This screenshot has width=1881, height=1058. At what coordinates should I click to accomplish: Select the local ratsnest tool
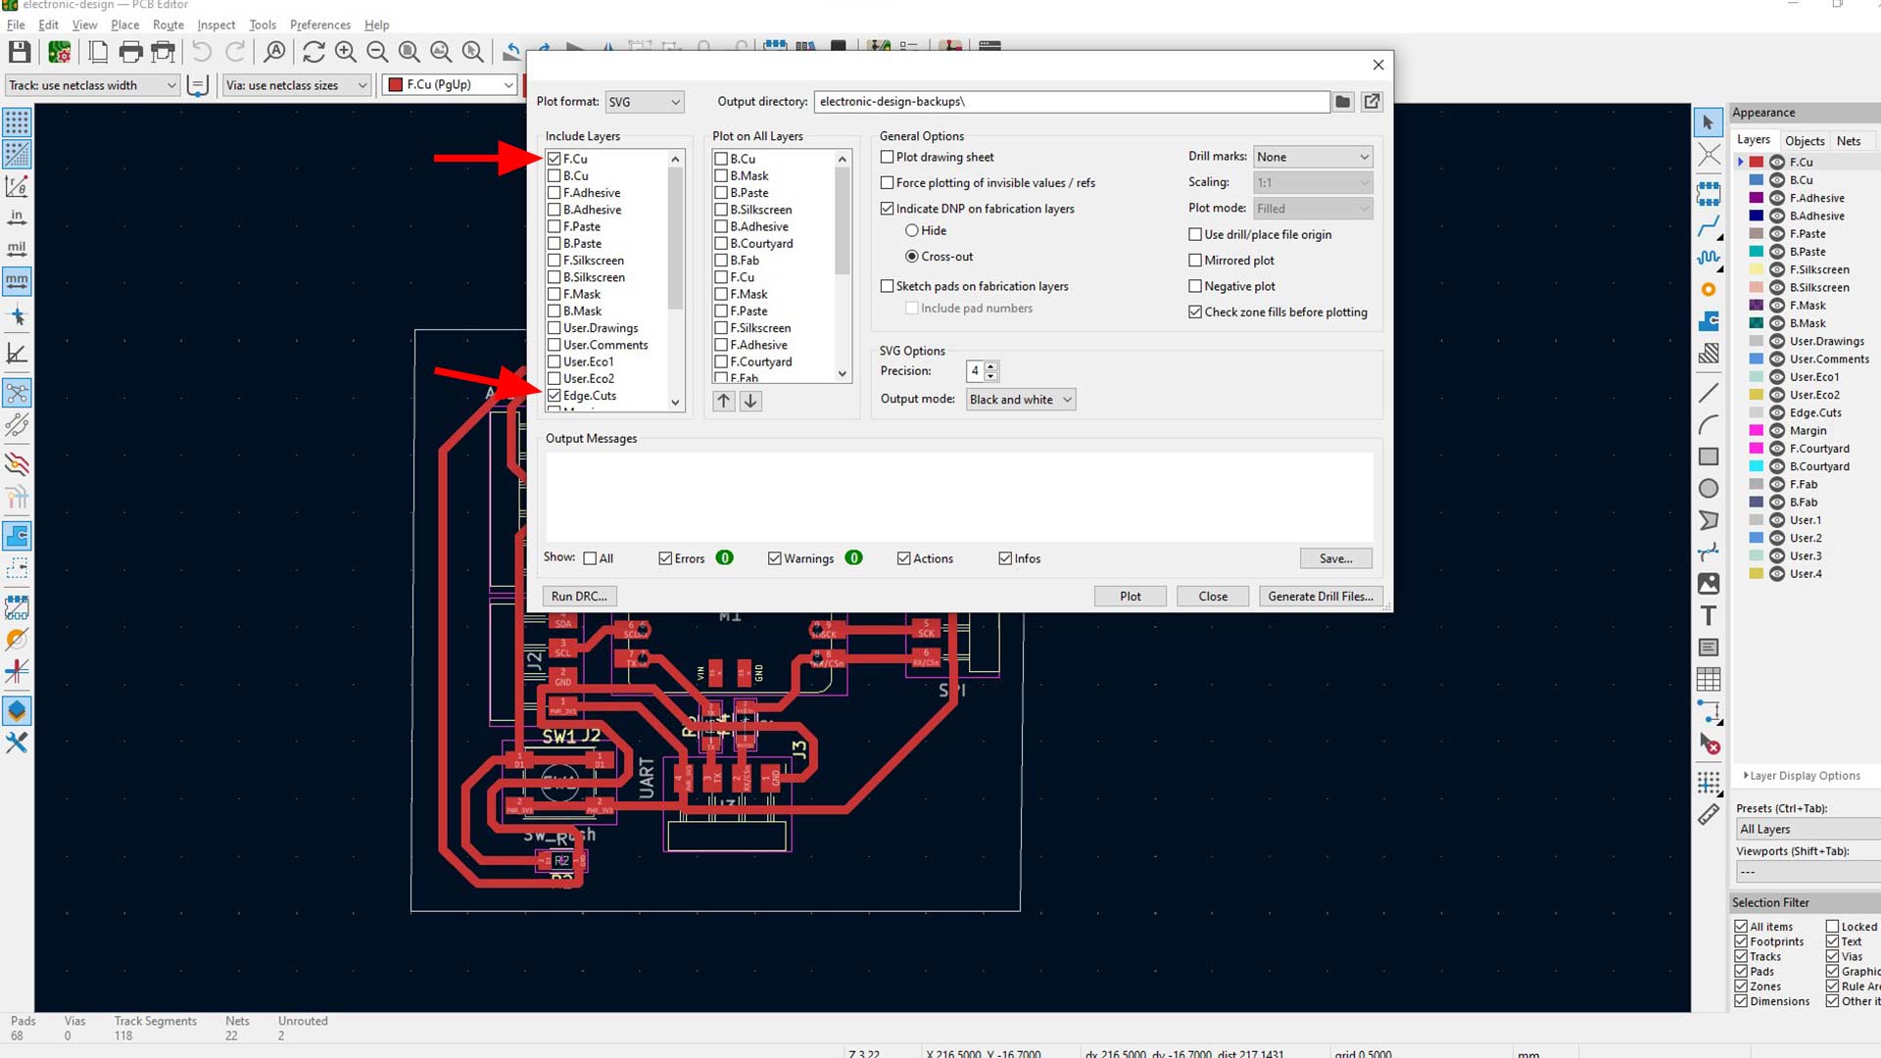point(1709,155)
